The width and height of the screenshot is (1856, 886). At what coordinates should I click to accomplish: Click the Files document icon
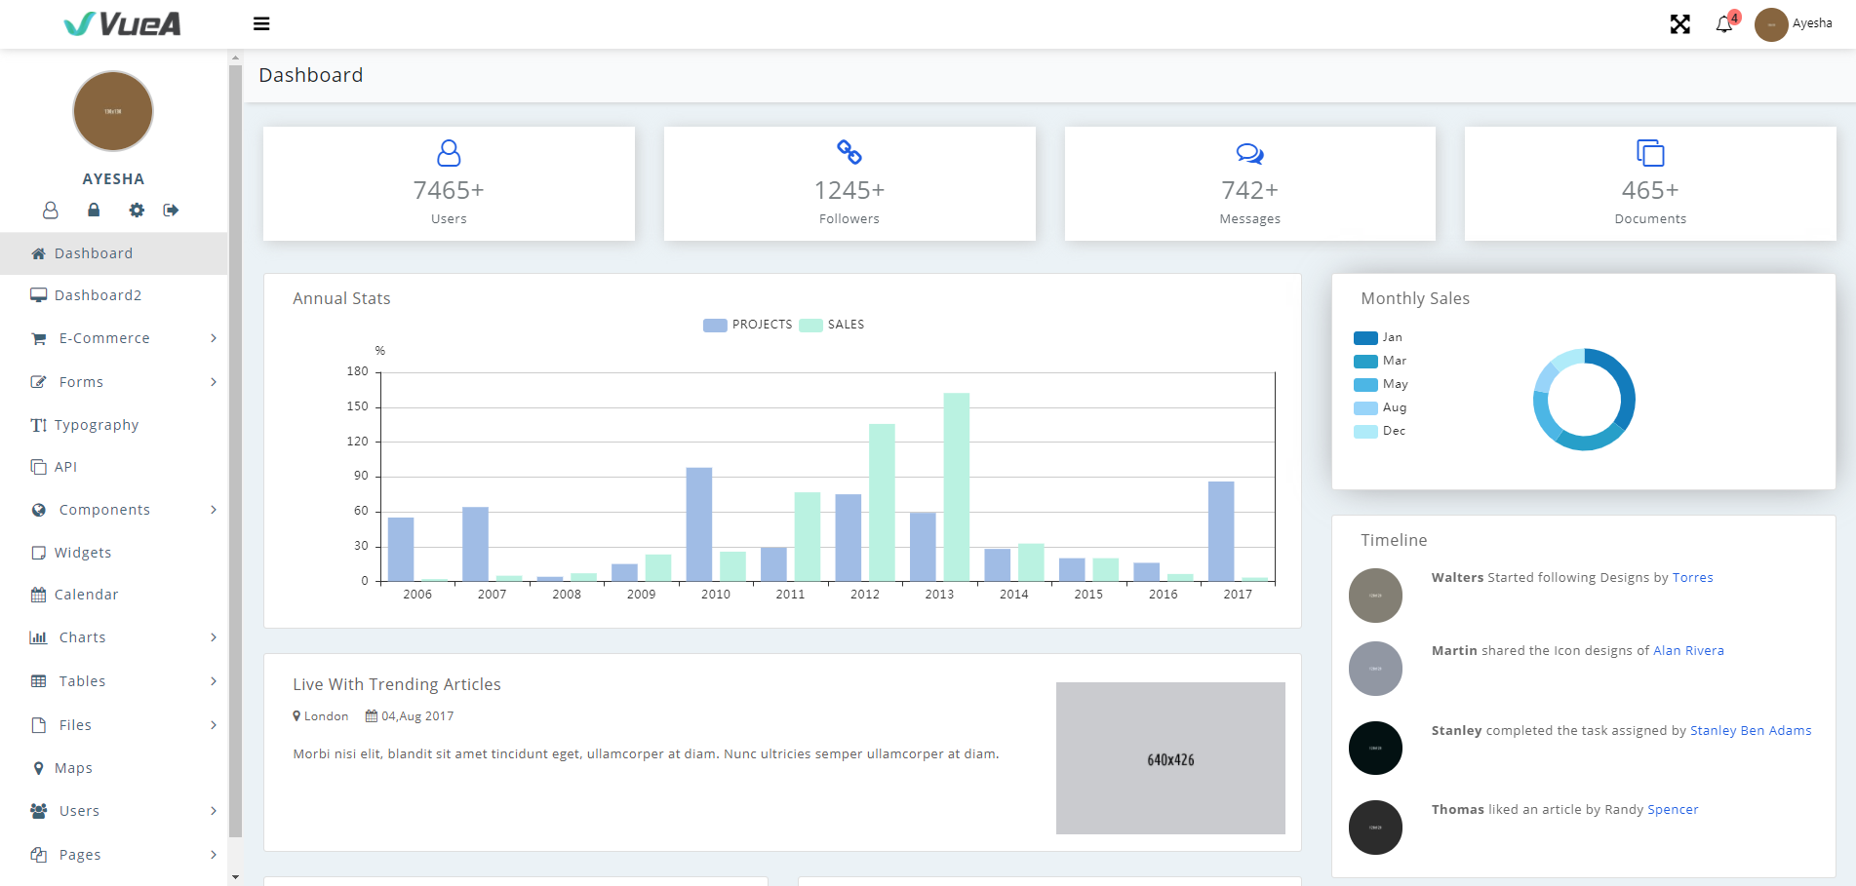[x=39, y=725]
